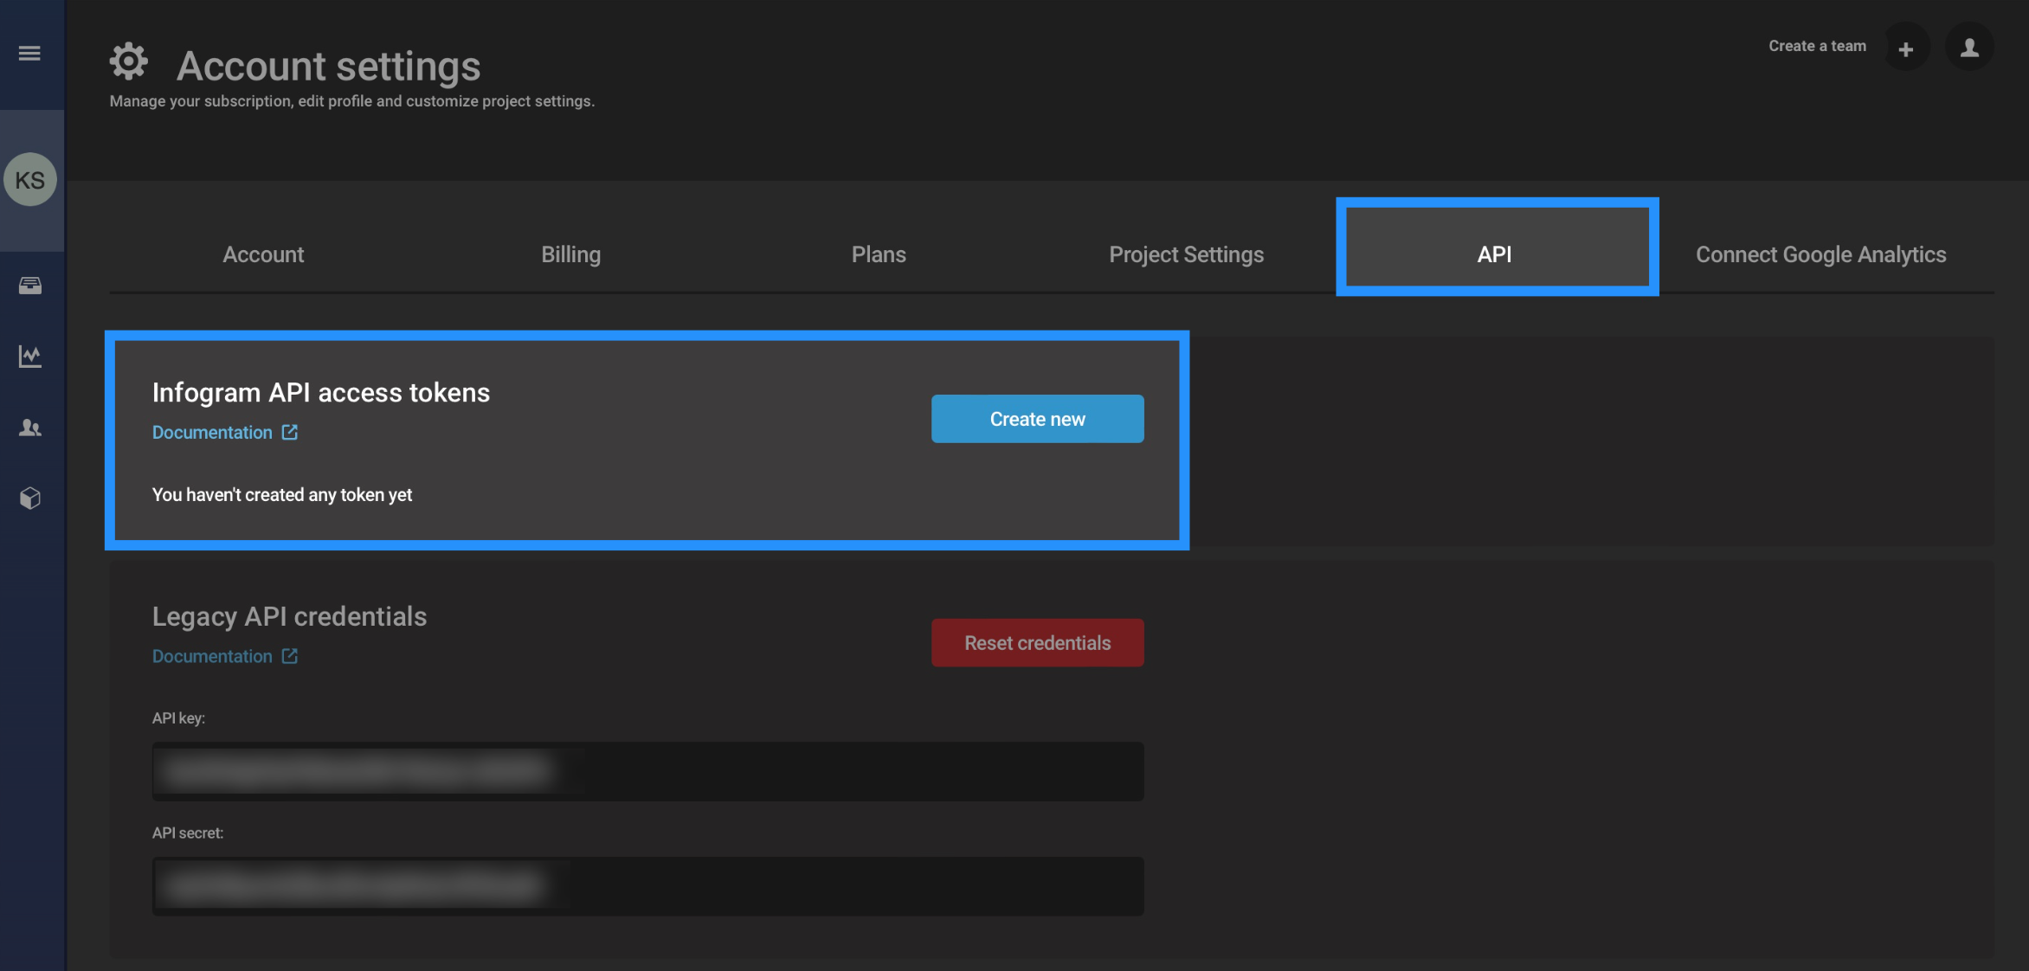Screen dimensions: 2029x971
Task: Select the Billing tab
Action: point(570,254)
